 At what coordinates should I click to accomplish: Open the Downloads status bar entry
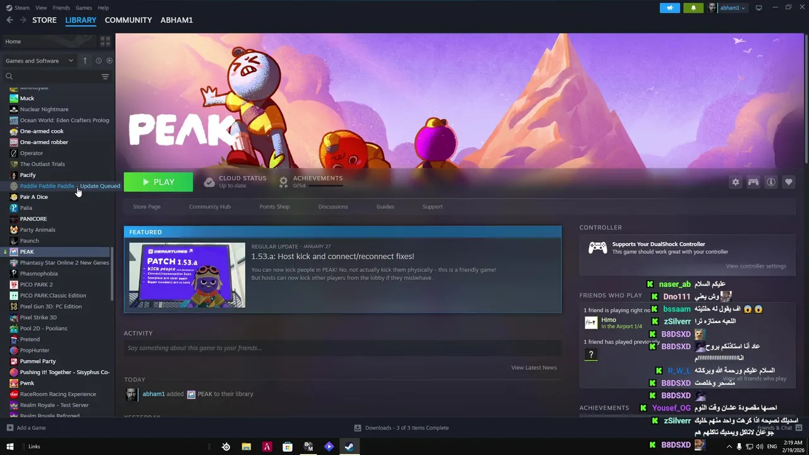(x=401, y=428)
